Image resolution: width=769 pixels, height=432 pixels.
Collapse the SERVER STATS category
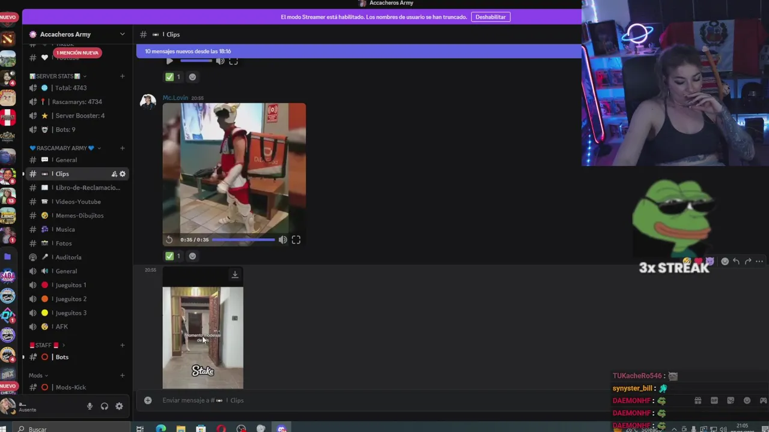(58, 76)
